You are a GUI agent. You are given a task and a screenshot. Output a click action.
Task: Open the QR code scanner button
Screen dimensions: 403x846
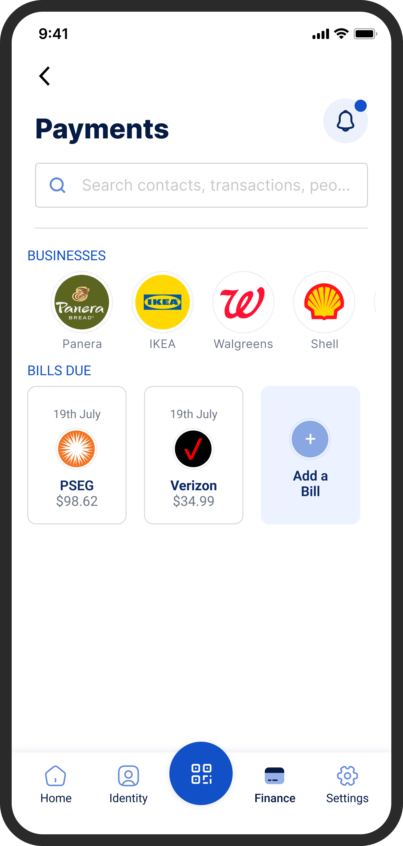[201, 773]
